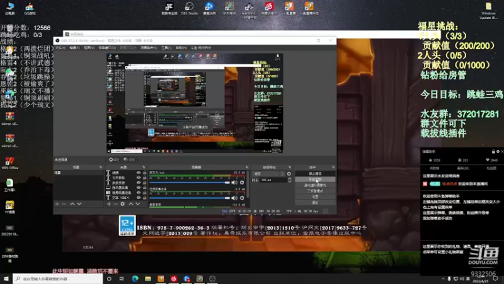Open the 帮助(H) menu
The height and width of the screenshot is (284, 504).
(181, 48)
